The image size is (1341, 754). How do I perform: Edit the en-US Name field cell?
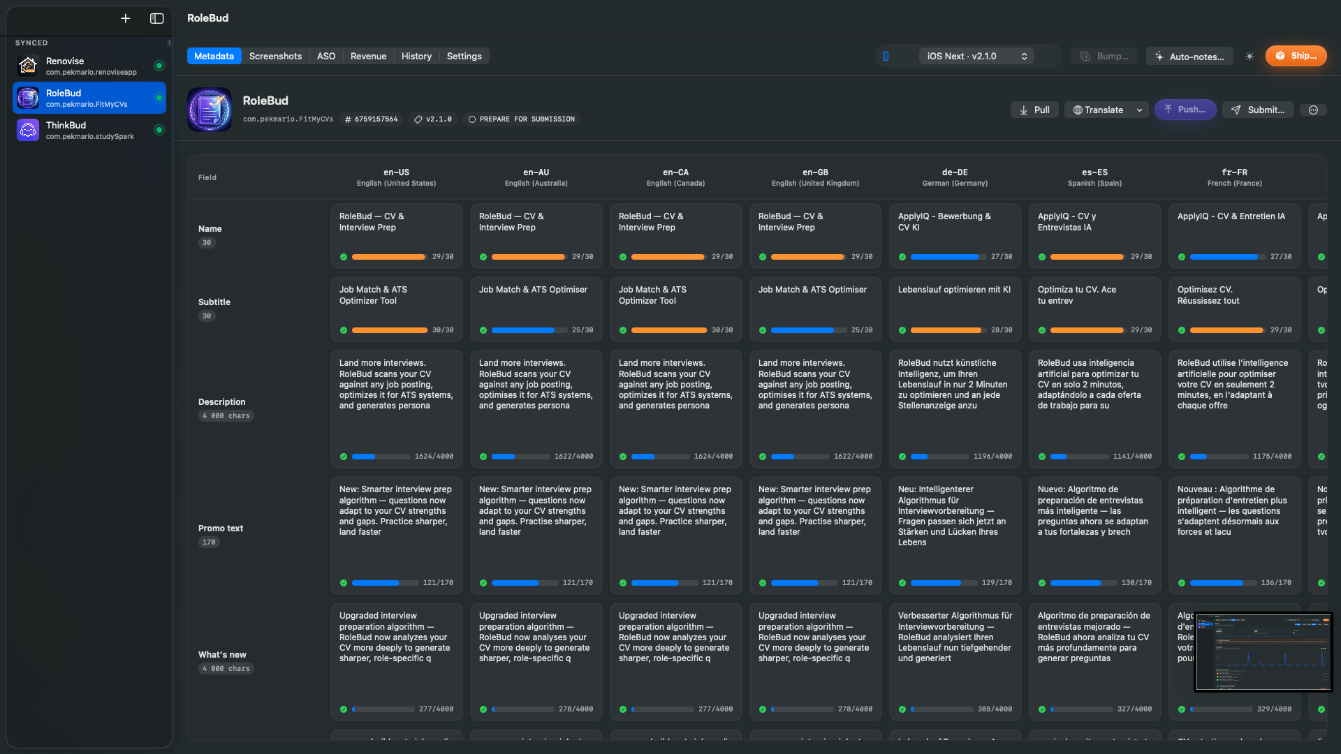click(396, 236)
